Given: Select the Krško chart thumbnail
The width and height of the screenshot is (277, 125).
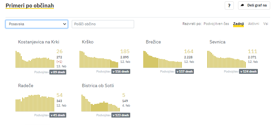Looking at the screenshot, I should (99, 59).
